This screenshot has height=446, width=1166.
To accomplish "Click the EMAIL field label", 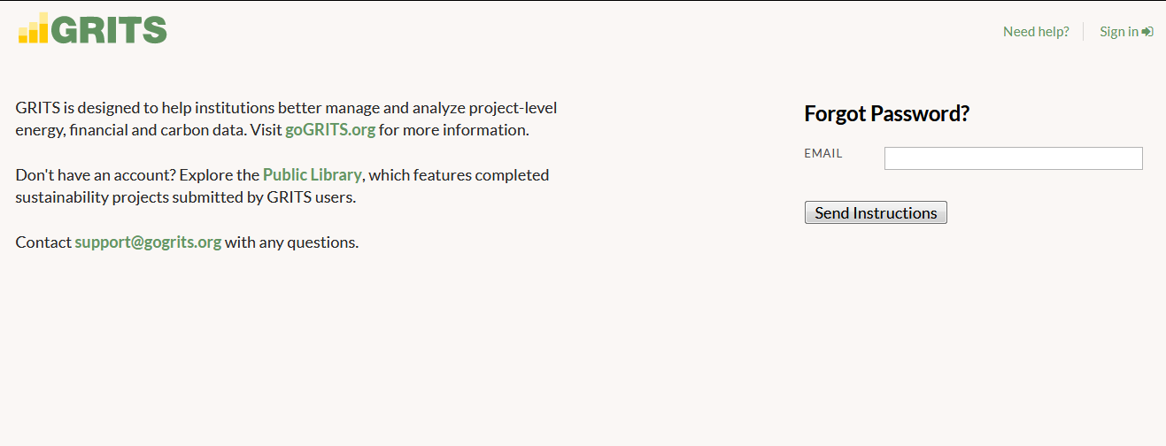I will click(x=823, y=153).
